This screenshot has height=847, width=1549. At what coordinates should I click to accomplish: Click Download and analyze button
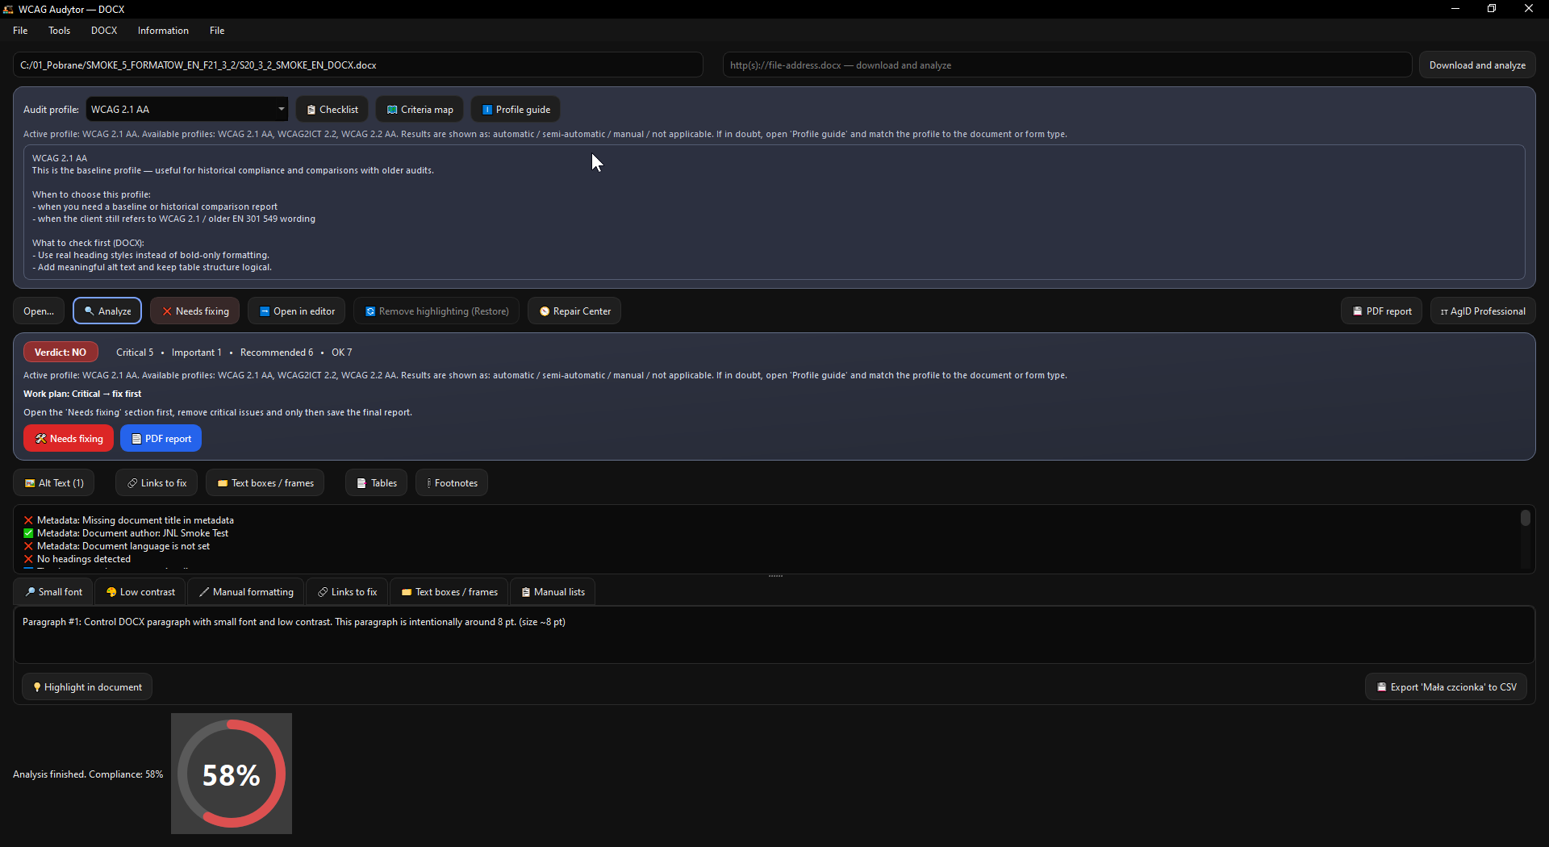1477,65
